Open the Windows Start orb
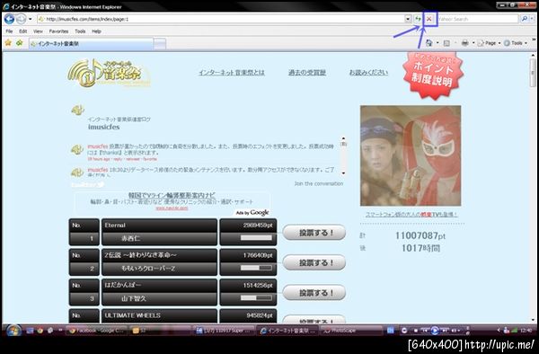539x354 pixels. [13, 331]
